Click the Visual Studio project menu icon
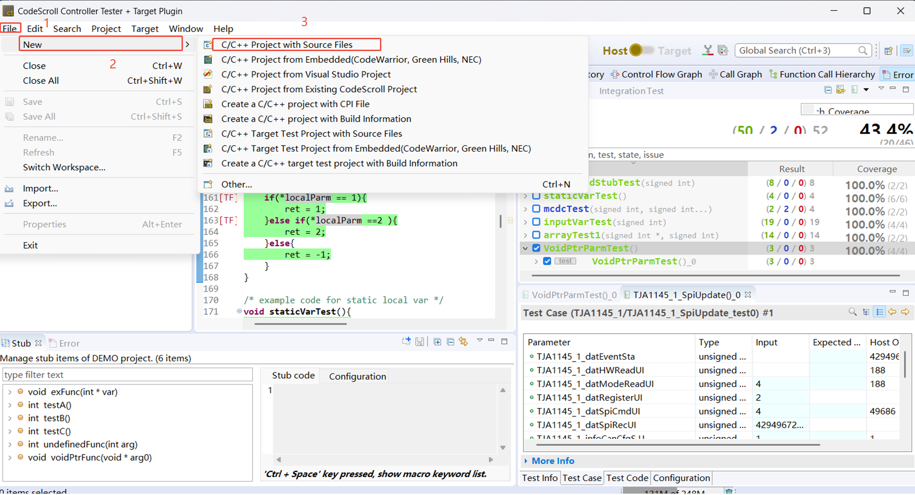 pos(208,74)
